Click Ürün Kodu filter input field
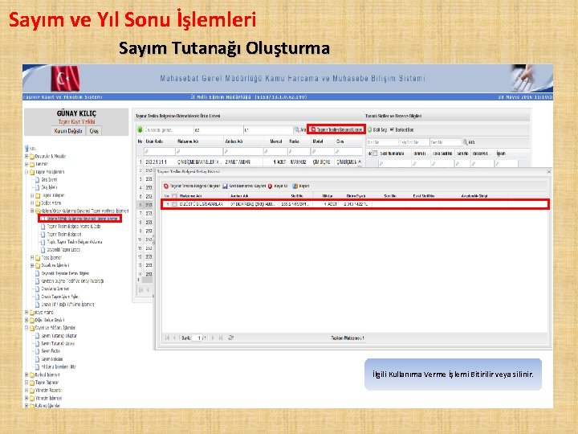The width and height of the screenshot is (578, 434). (159, 151)
